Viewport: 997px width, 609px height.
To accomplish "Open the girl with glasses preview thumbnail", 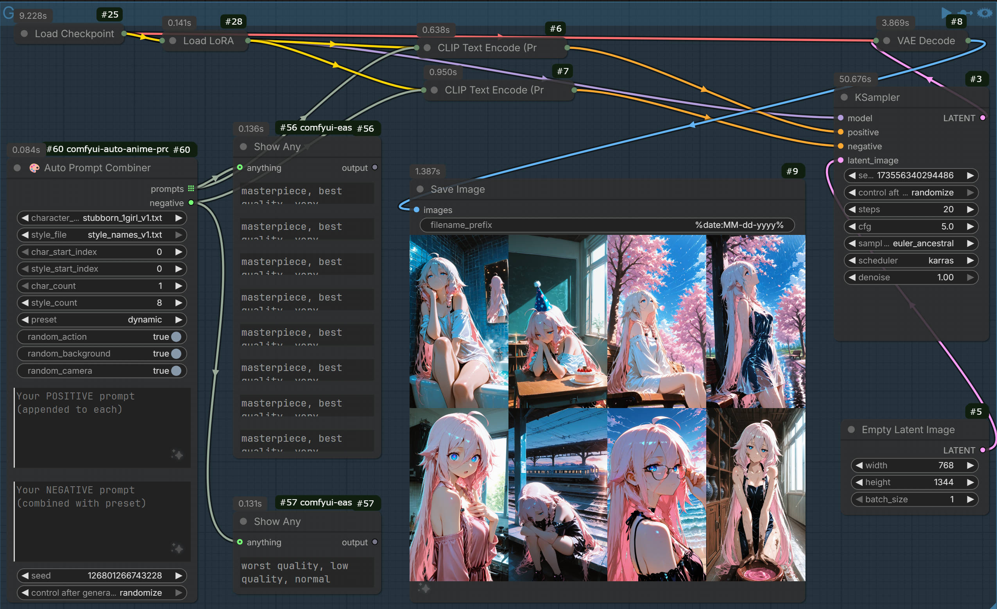I will (x=656, y=494).
